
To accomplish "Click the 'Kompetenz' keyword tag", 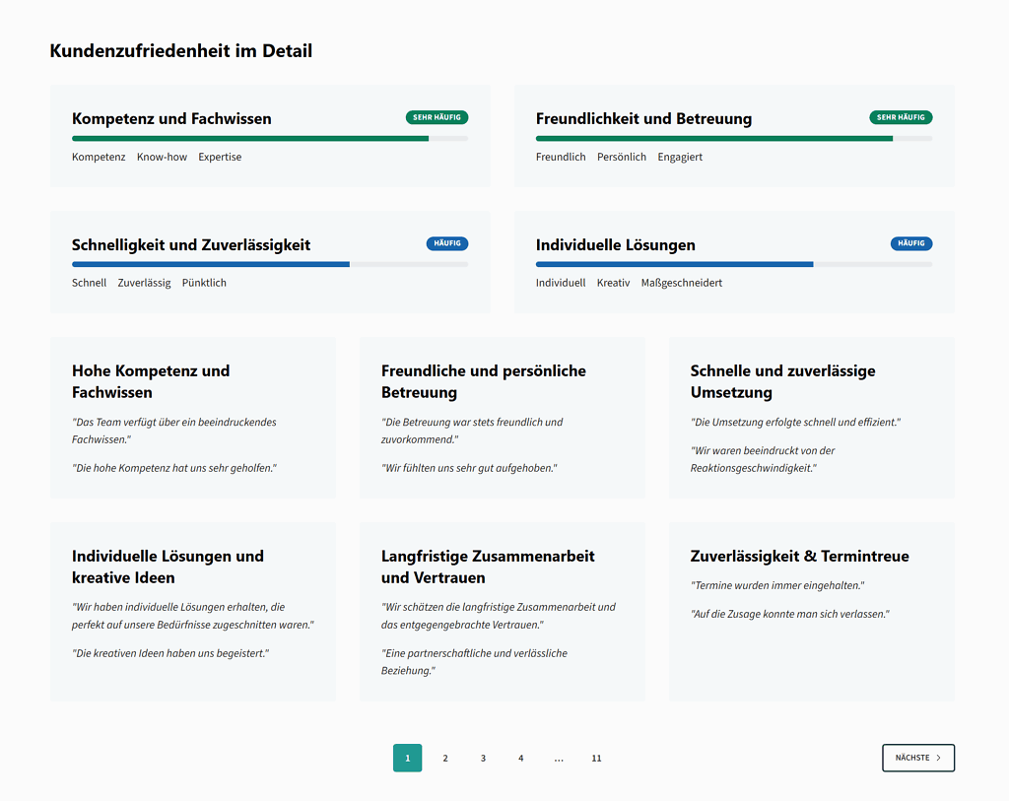I will tap(99, 157).
